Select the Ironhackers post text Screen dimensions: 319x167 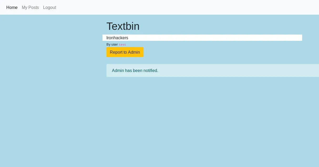[117, 38]
